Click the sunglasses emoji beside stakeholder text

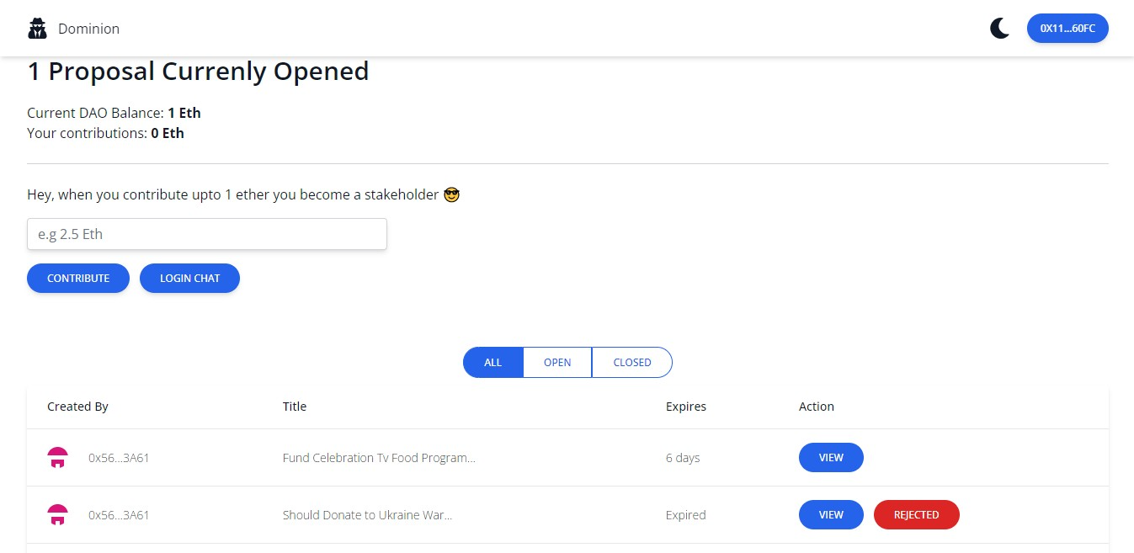(452, 195)
